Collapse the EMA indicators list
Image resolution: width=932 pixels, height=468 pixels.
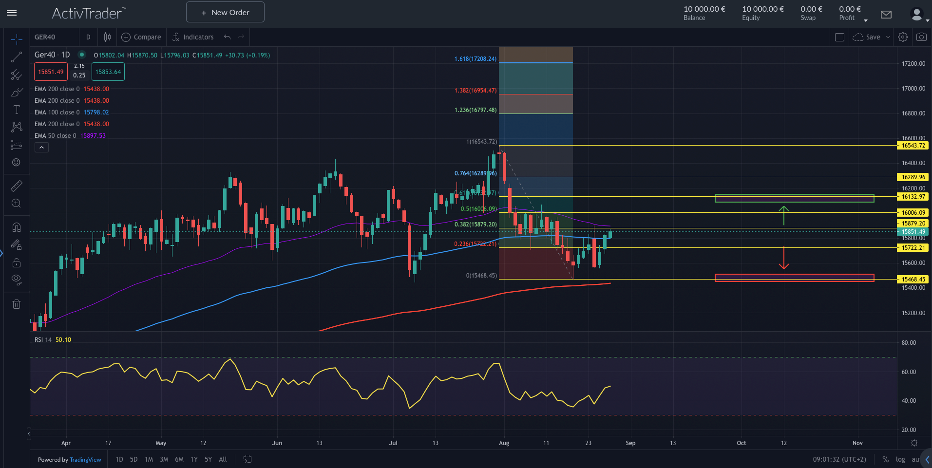41,147
